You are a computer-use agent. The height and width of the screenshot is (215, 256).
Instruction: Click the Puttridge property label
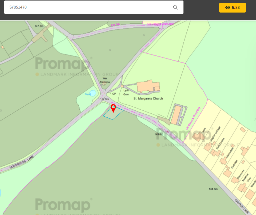(234, 164)
